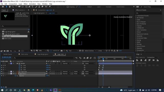The height and width of the screenshot is (92, 164).
Task: Open the Active Camera dropdown
Action: pos(90,51)
